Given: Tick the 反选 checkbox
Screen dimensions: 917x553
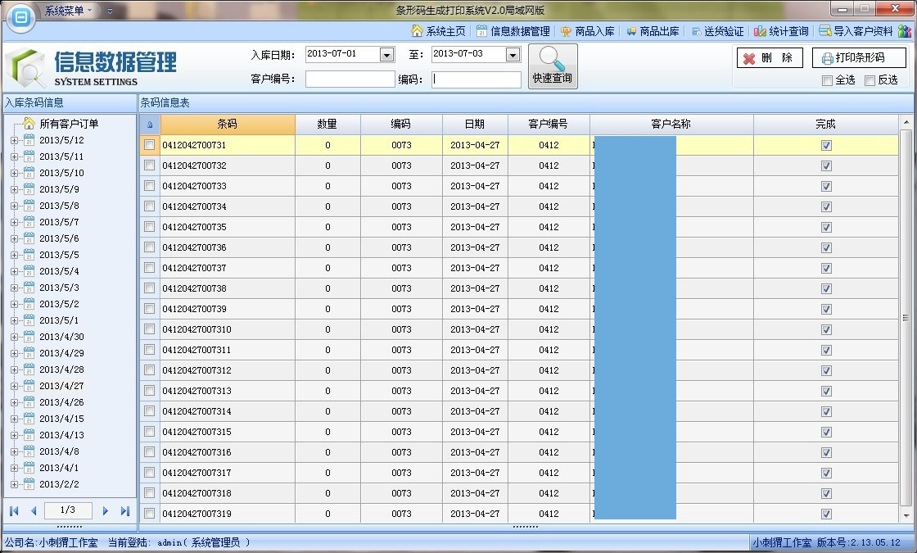Looking at the screenshot, I should (870, 80).
